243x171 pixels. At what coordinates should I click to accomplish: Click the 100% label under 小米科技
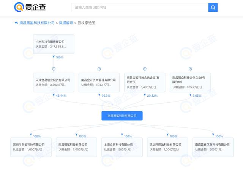[60, 57]
